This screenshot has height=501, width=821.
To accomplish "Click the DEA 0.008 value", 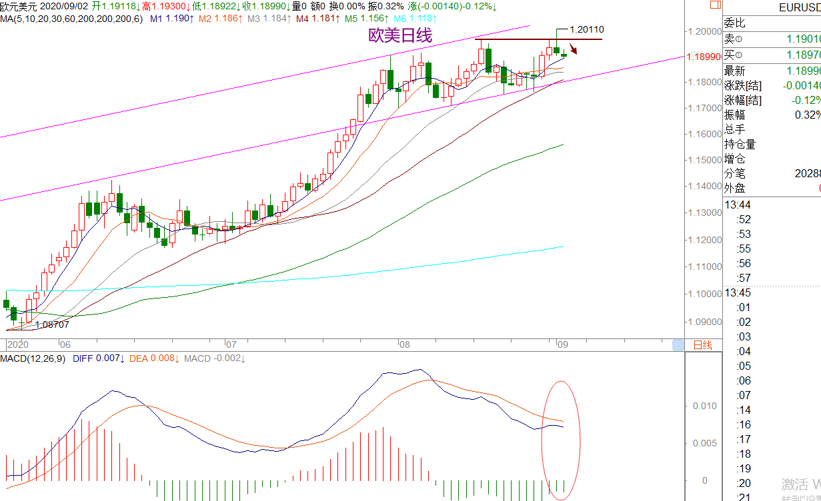I will (x=155, y=358).
